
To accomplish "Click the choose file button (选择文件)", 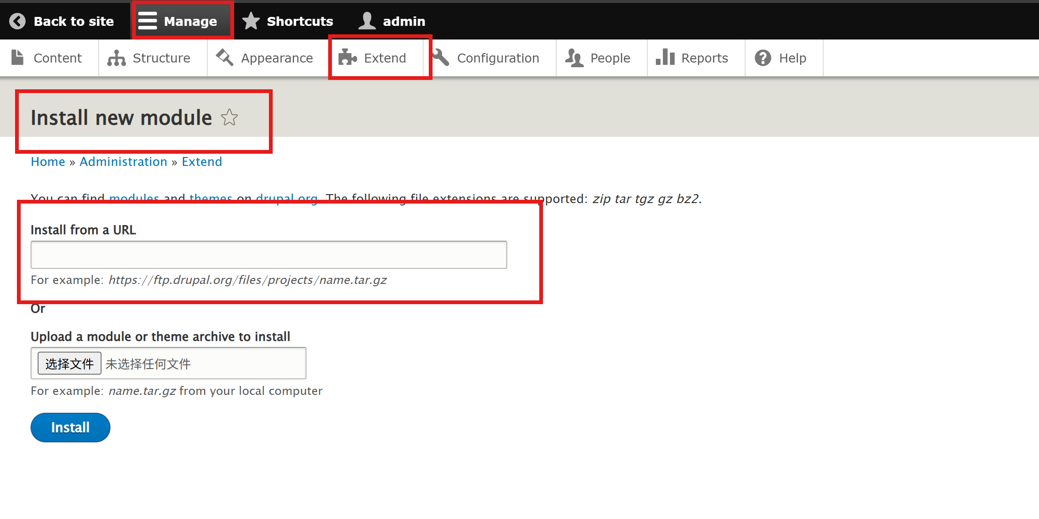I will click(x=70, y=363).
